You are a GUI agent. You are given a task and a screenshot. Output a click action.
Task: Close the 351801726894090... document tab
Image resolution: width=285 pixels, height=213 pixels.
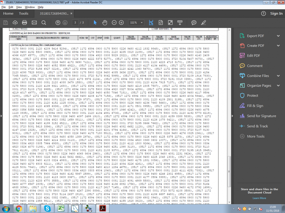[x=71, y=13]
